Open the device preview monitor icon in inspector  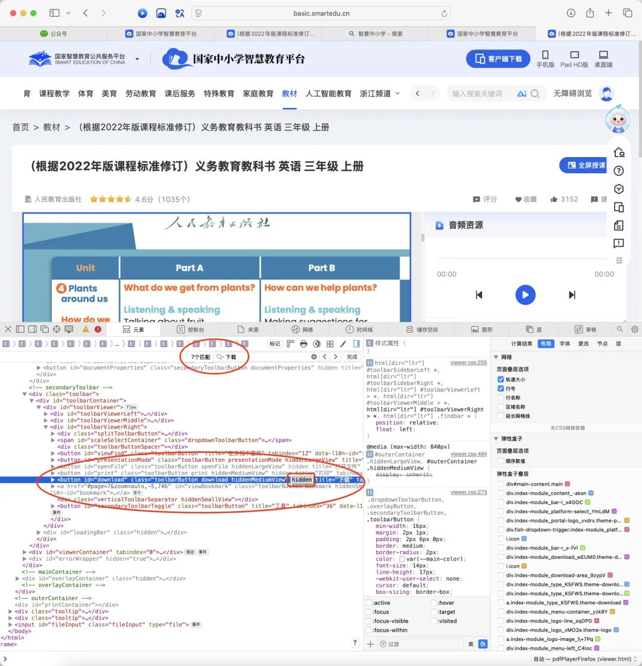coord(69,329)
